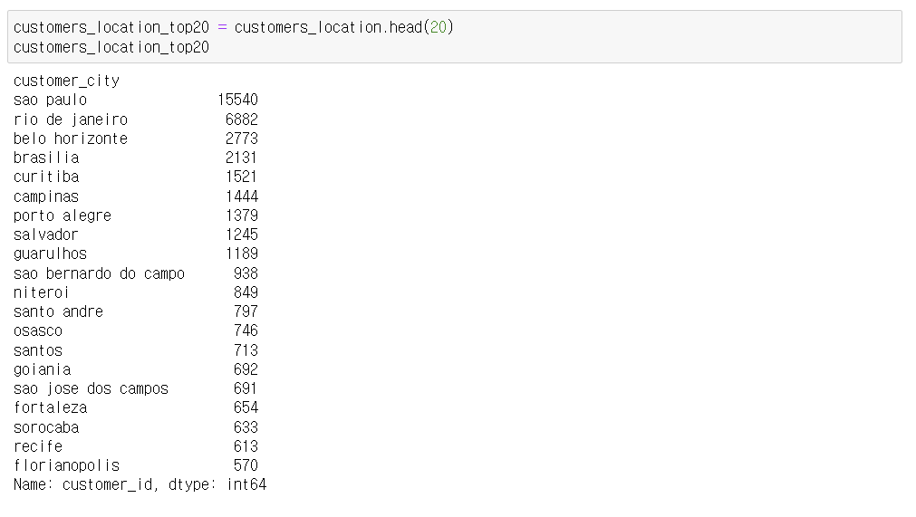The image size is (916, 517).
Task: Select the salvador row label
Action: [x=46, y=235]
